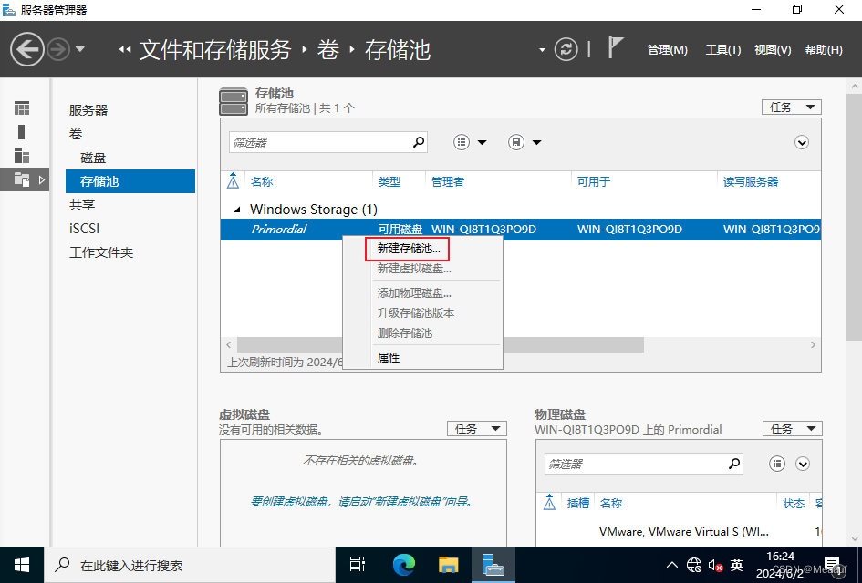Open the 视图(V) menu
This screenshot has height=583, width=862.
[x=773, y=50]
